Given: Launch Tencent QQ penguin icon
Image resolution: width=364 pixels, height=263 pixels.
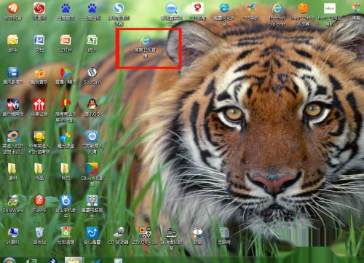Looking at the screenshot, I should pyautogui.click(x=92, y=104).
